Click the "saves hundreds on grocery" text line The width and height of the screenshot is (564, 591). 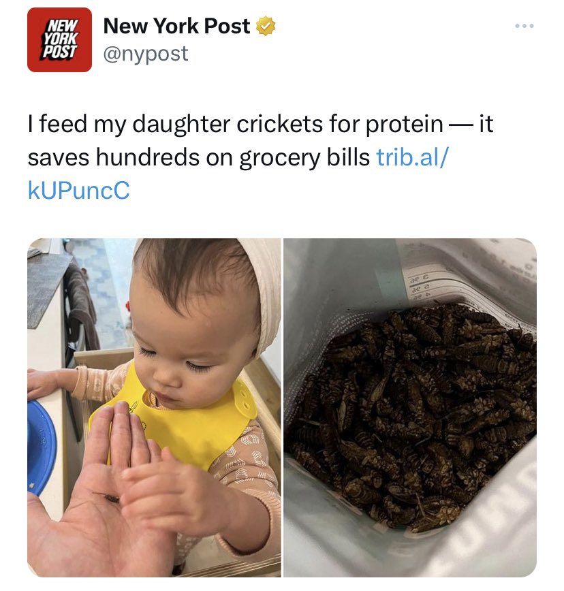click(199, 157)
